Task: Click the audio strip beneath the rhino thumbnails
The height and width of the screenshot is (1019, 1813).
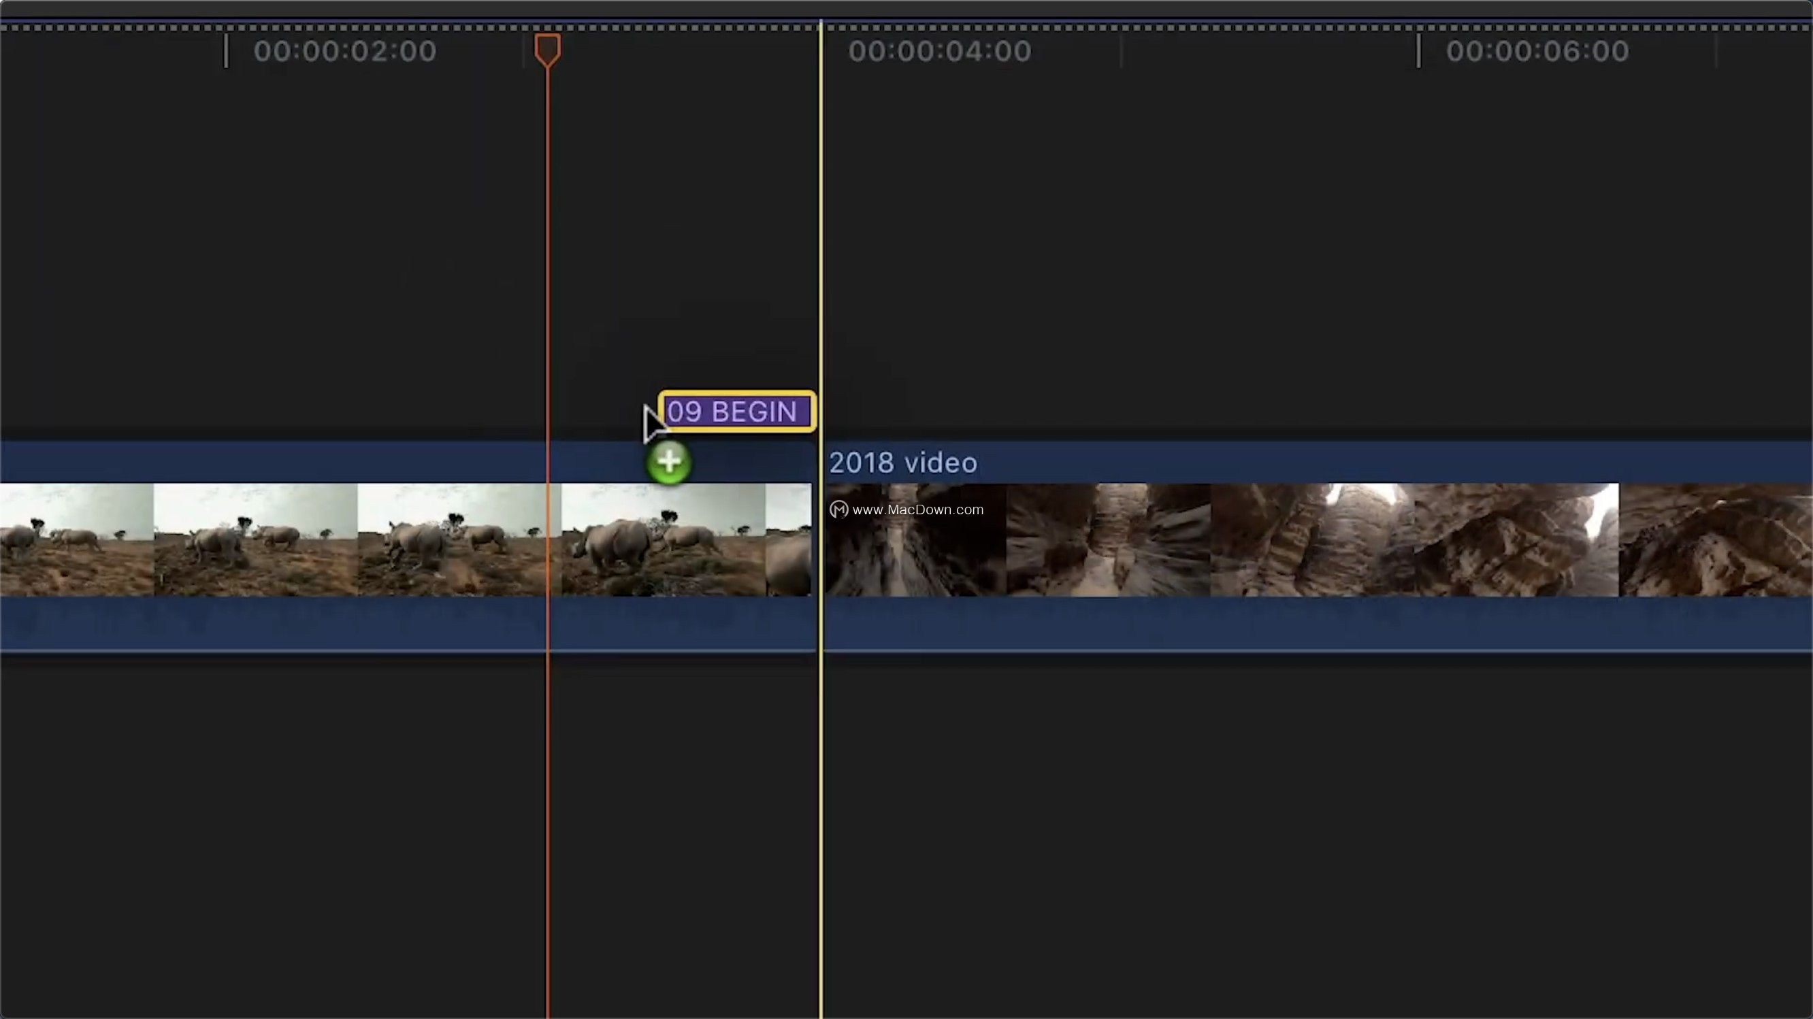Action: pyautogui.click(x=282, y=623)
